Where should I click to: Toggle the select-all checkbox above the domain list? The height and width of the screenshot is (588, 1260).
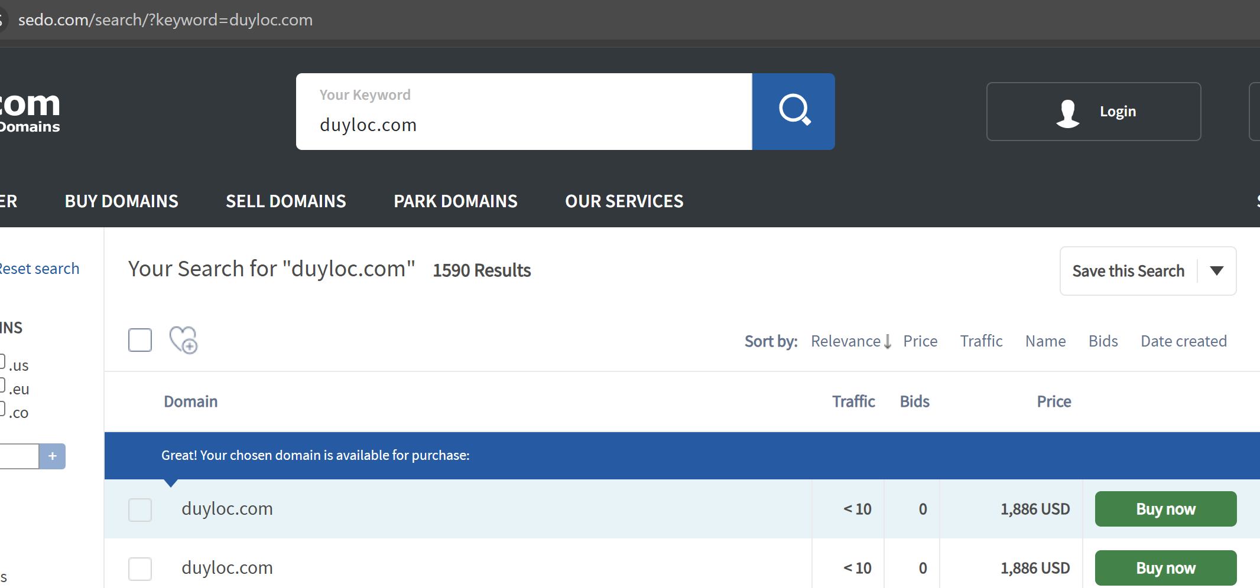pyautogui.click(x=140, y=340)
